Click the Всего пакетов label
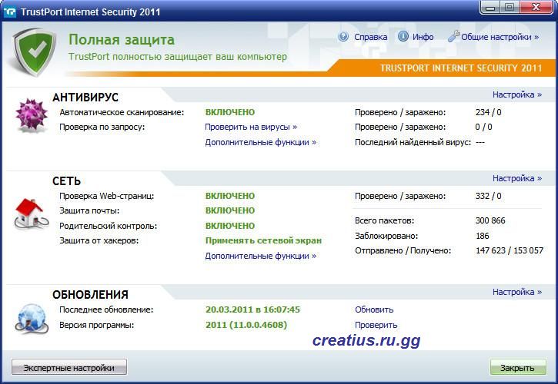The image size is (558, 384). point(384,220)
